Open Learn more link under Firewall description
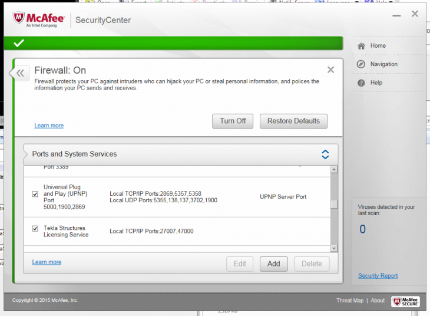This screenshot has width=430, height=316. [49, 126]
